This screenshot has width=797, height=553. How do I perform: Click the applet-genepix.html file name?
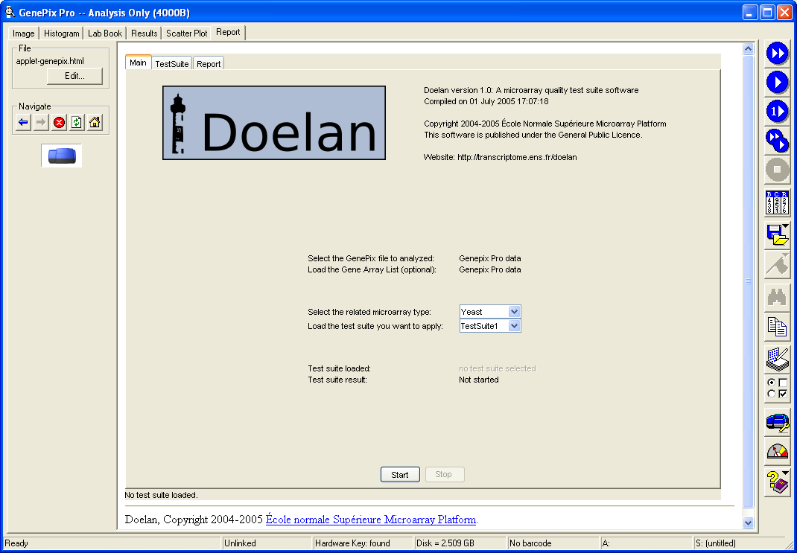click(x=50, y=62)
